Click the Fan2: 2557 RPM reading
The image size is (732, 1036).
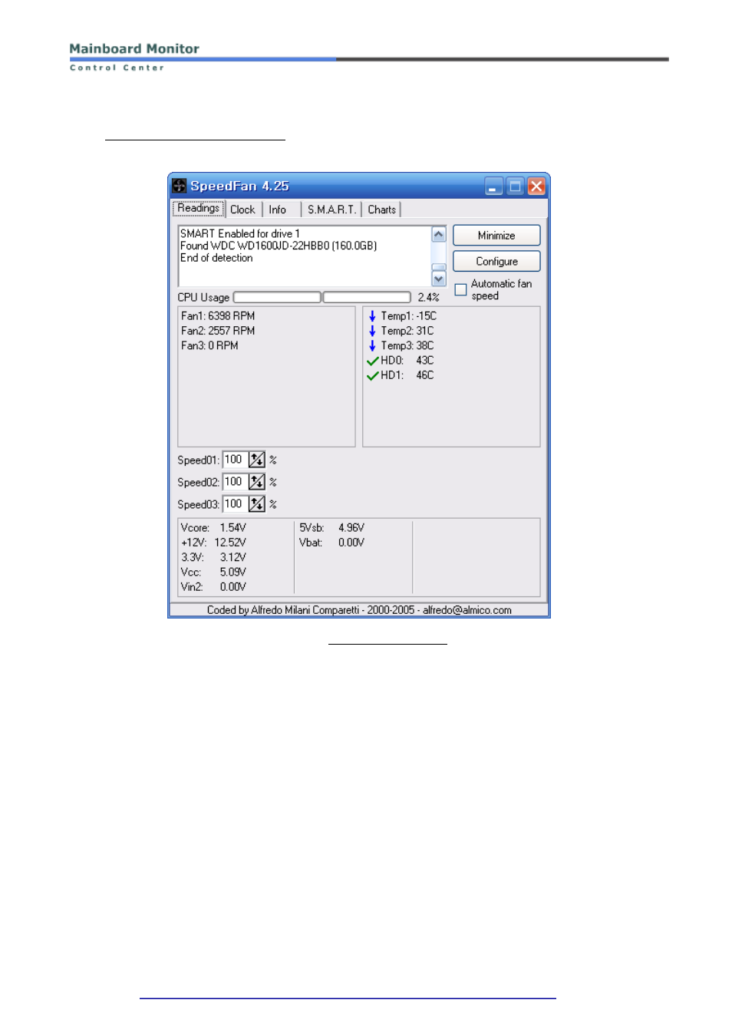[x=218, y=331]
